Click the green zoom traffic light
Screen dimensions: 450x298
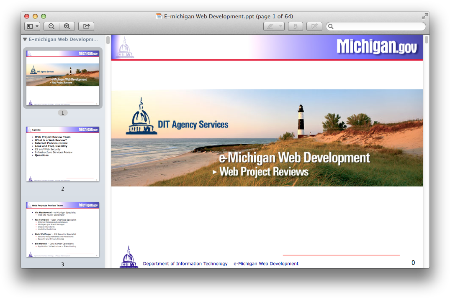(x=43, y=16)
